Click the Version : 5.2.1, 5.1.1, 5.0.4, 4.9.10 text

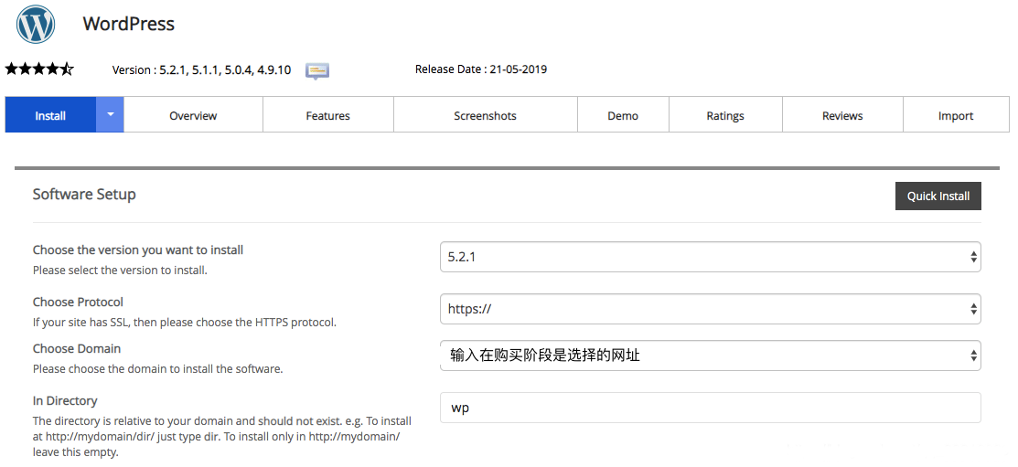[202, 70]
